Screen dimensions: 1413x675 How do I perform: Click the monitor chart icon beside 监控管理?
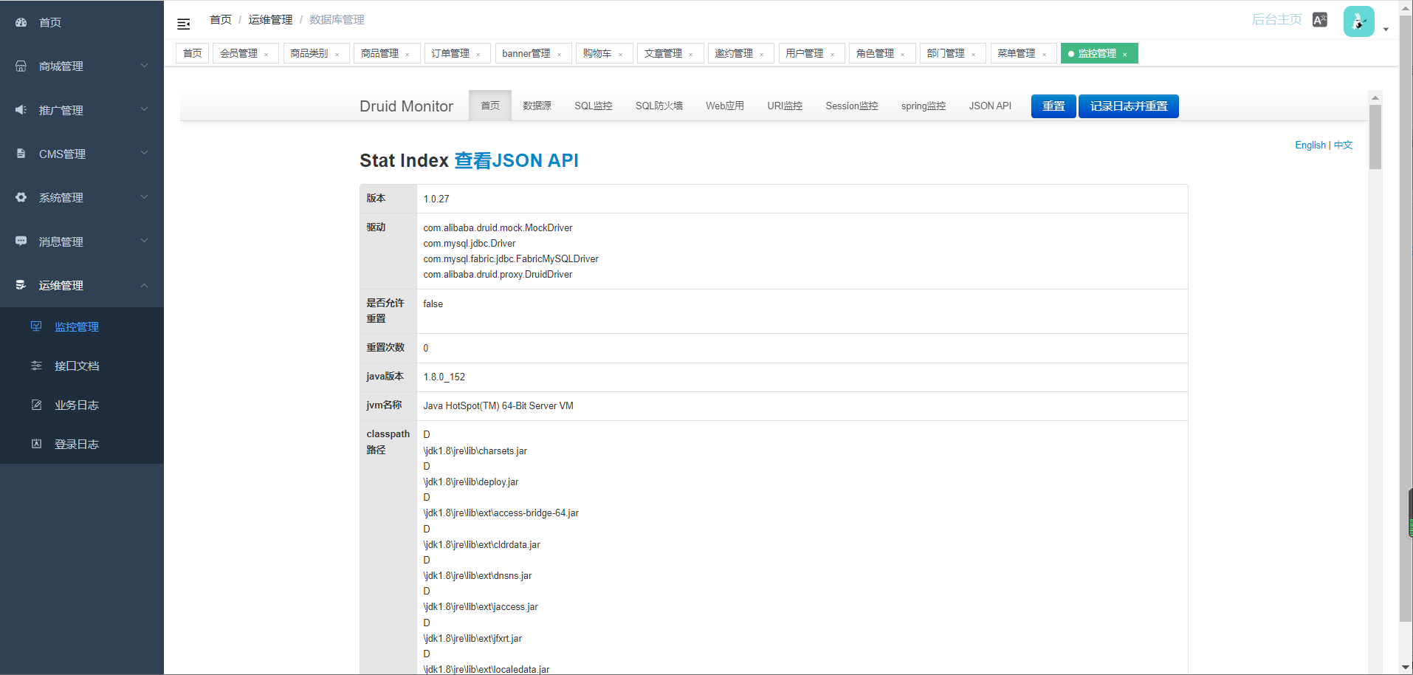(36, 326)
